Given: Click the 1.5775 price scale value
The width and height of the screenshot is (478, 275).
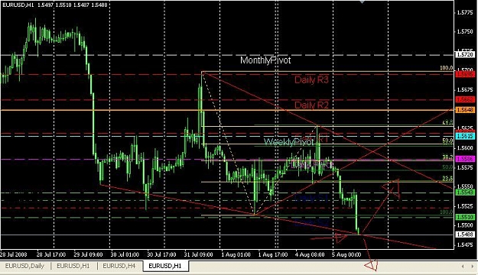Looking at the screenshot, I should [466, 12].
